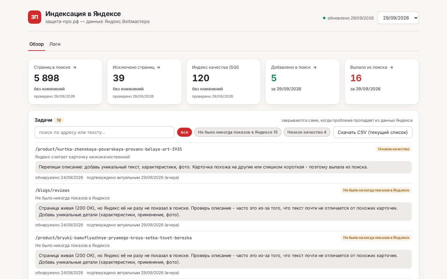447x279 pixels.
Task: Click the red ЗП logo icon
Action: tap(35, 17)
